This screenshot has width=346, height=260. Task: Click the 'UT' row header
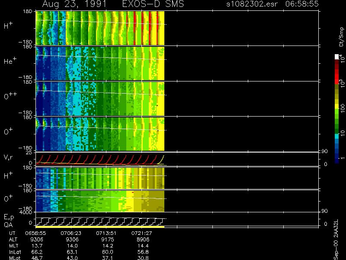(x=12, y=233)
